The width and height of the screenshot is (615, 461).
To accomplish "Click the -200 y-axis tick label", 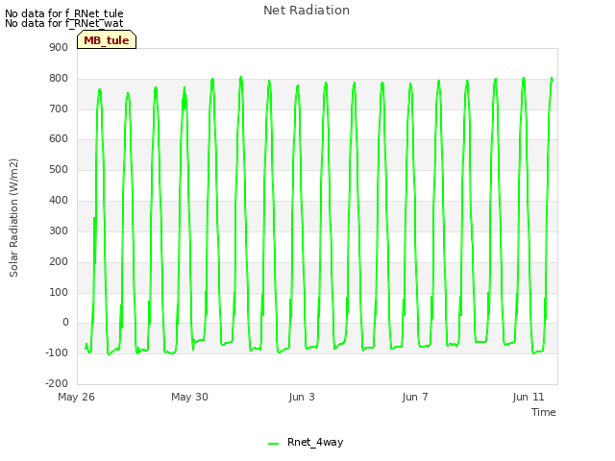I will coord(57,383).
